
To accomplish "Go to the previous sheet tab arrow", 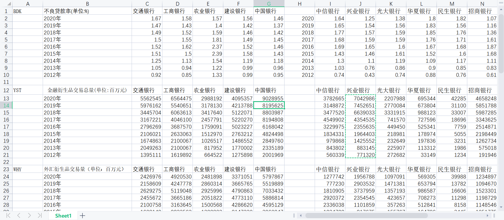I will point(19,216).
